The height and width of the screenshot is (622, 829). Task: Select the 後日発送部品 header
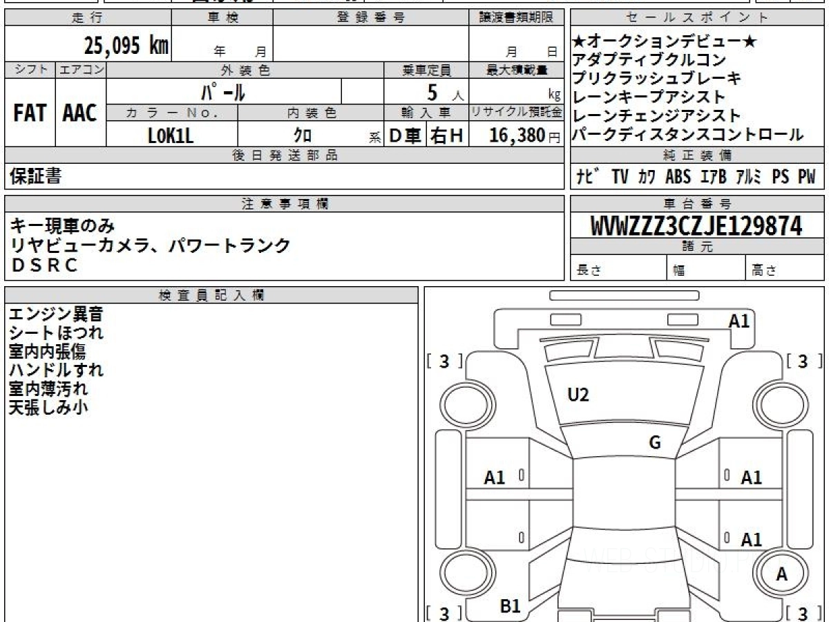284,155
